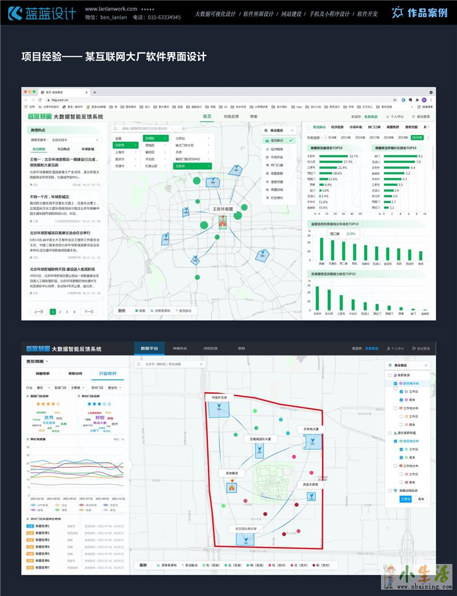Click the 个人中心 user icon in dark header
This screenshot has height=596, width=457.
coord(388,348)
